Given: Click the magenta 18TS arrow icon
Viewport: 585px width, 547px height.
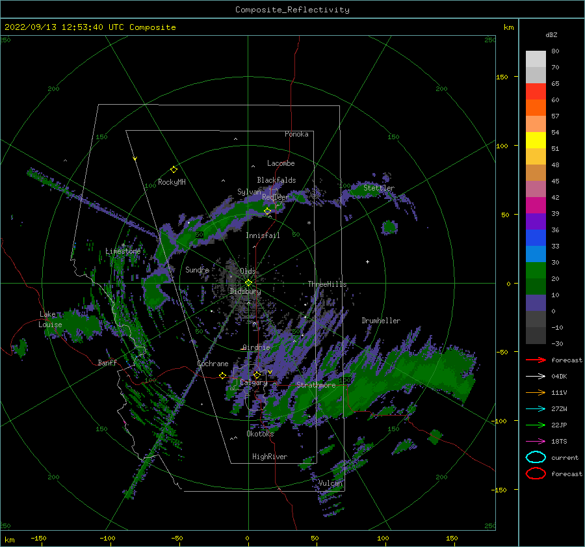Looking at the screenshot, I should [x=536, y=441].
